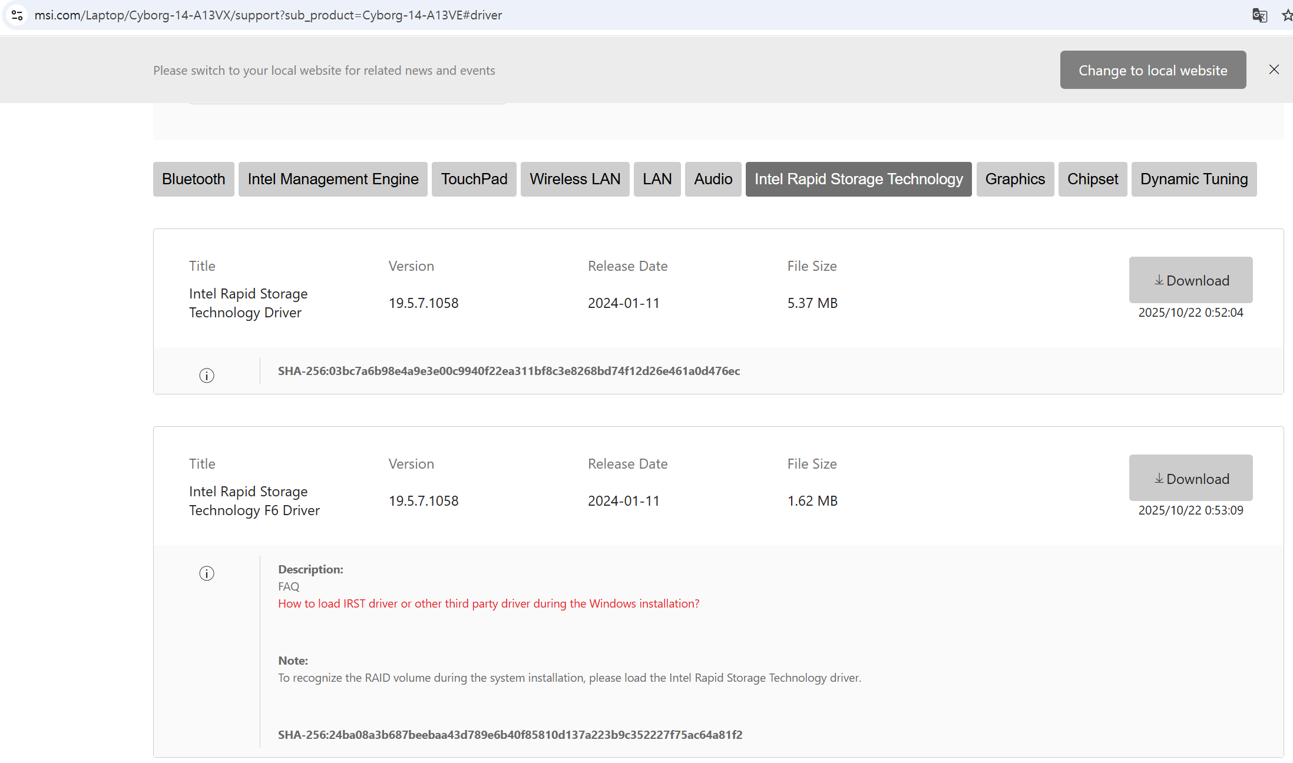The height and width of the screenshot is (763, 1293).
Task: Bookmark this page with star icon
Action: click(1287, 15)
